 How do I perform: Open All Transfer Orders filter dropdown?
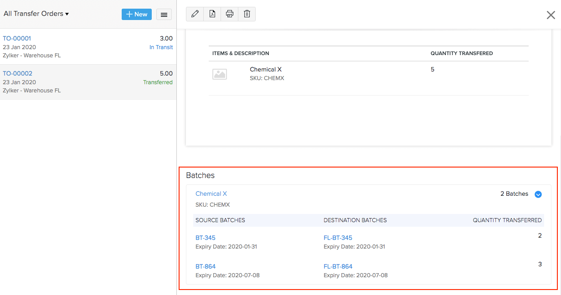[36, 14]
